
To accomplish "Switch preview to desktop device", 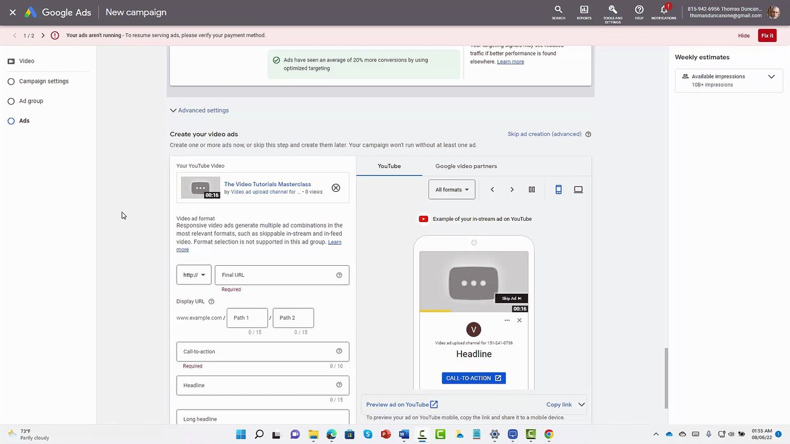I will [x=578, y=190].
